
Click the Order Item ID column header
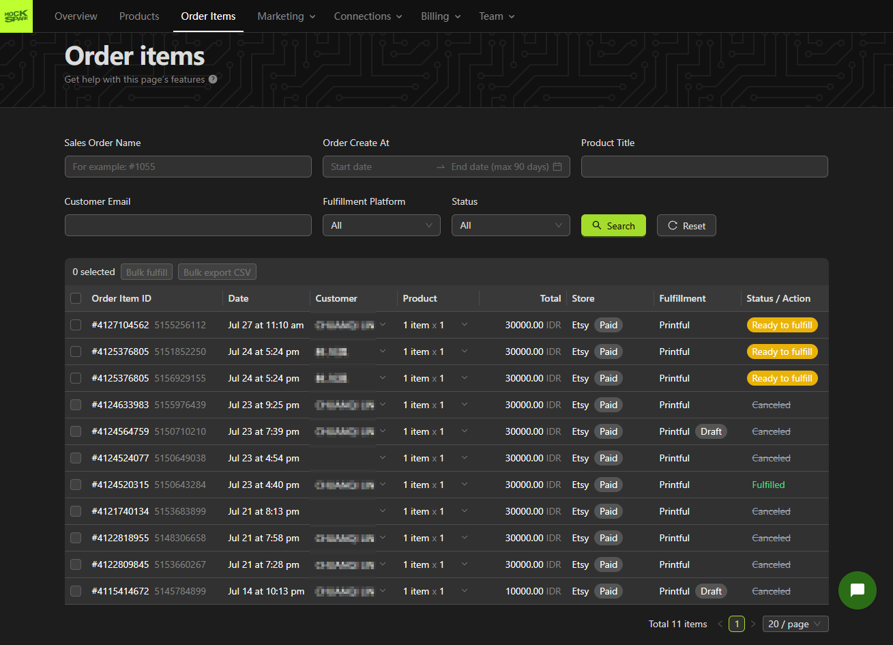121,298
